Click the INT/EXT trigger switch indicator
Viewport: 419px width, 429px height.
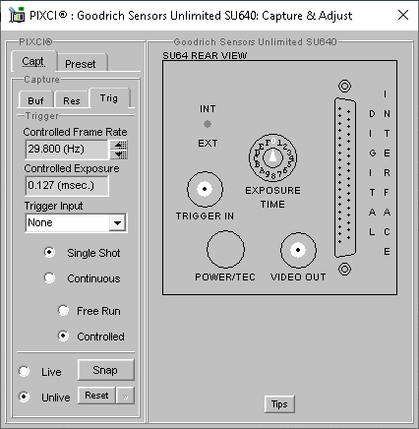(208, 124)
